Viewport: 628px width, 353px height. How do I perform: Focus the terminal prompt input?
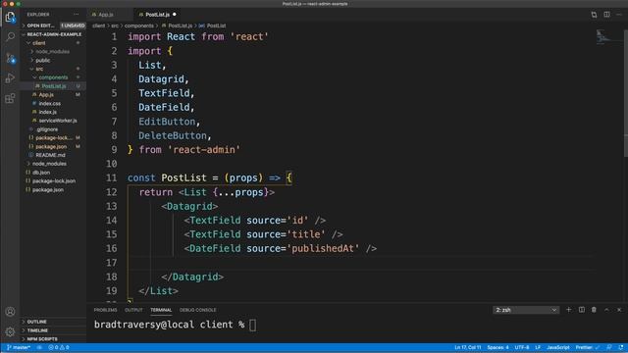click(x=253, y=325)
